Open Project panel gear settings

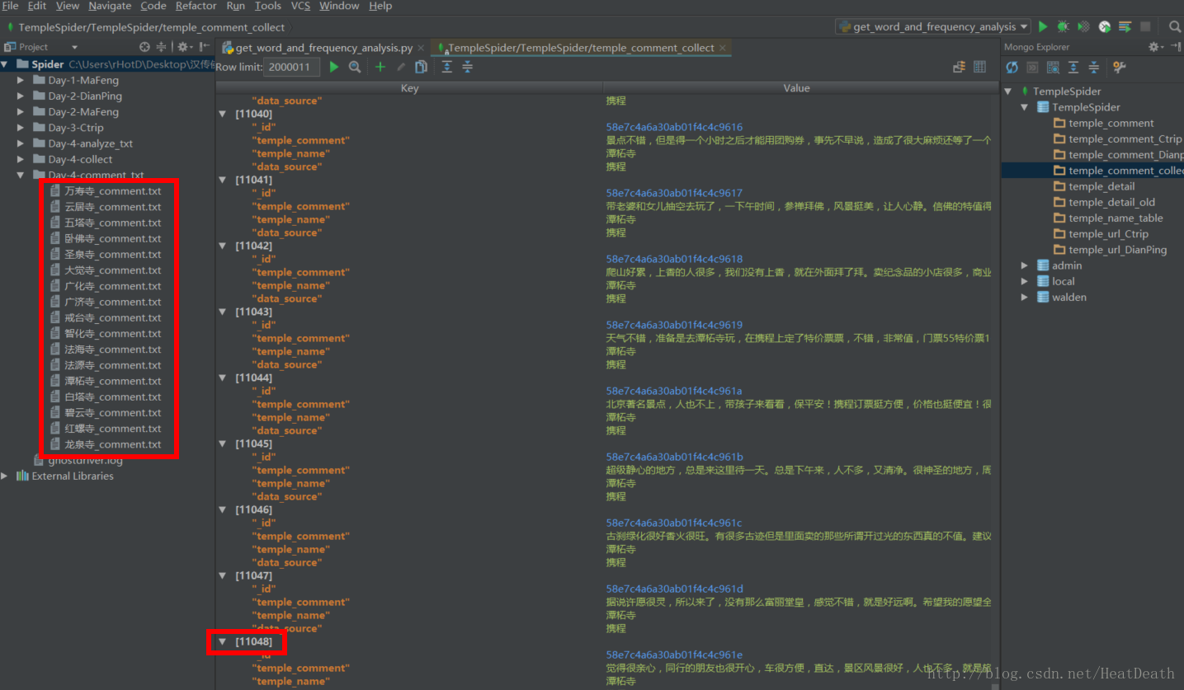(x=184, y=47)
